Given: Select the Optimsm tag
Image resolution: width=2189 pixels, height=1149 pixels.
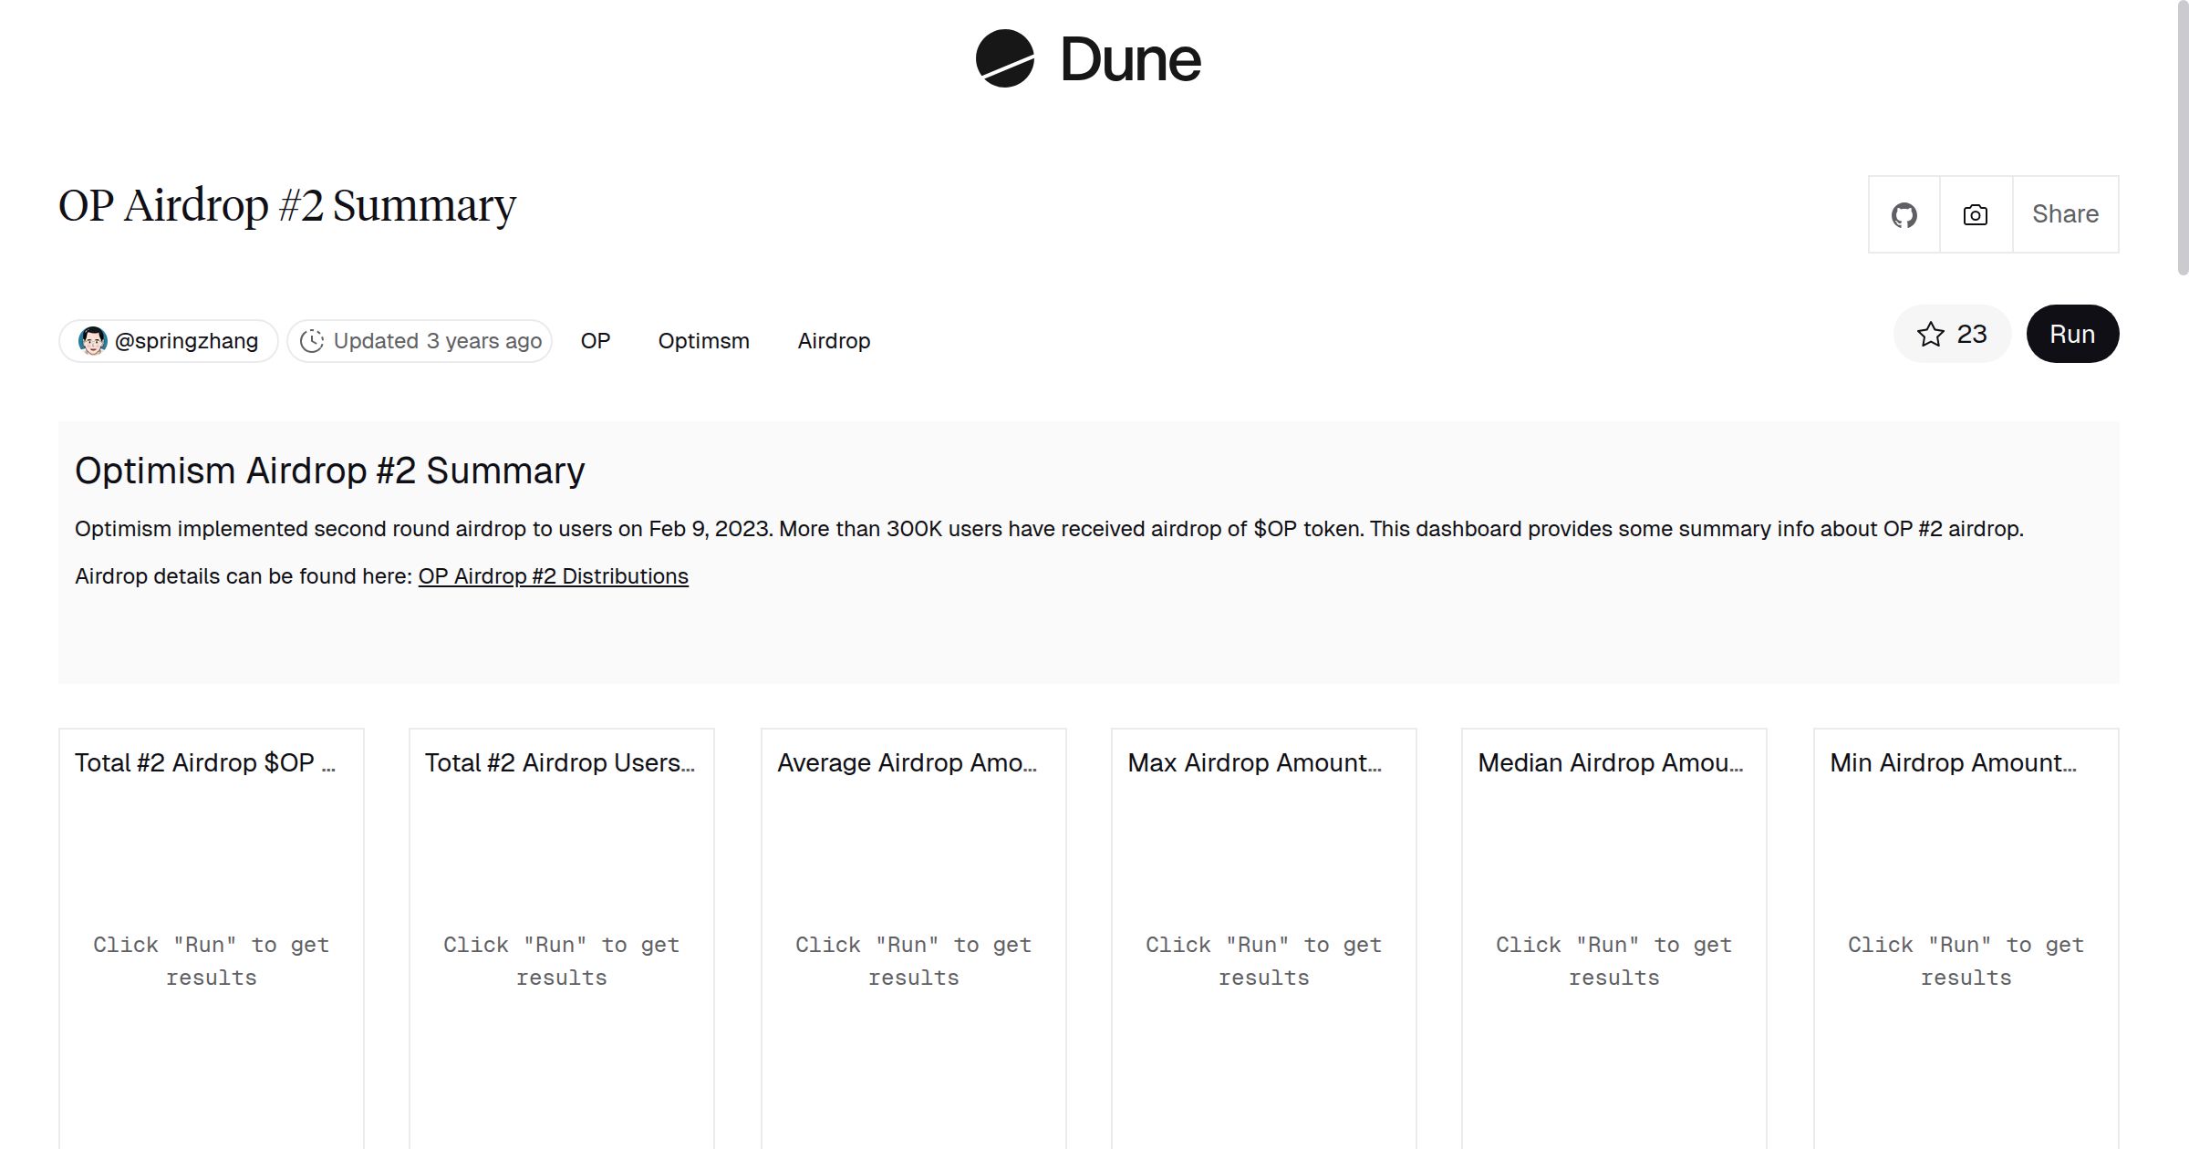Looking at the screenshot, I should click(x=703, y=341).
